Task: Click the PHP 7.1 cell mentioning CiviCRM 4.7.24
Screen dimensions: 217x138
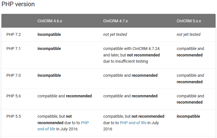Action: tap(132, 55)
